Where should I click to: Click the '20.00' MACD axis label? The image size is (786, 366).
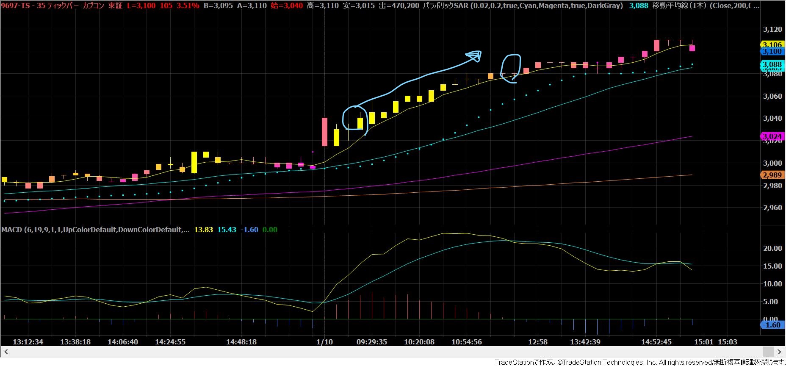[772, 248]
